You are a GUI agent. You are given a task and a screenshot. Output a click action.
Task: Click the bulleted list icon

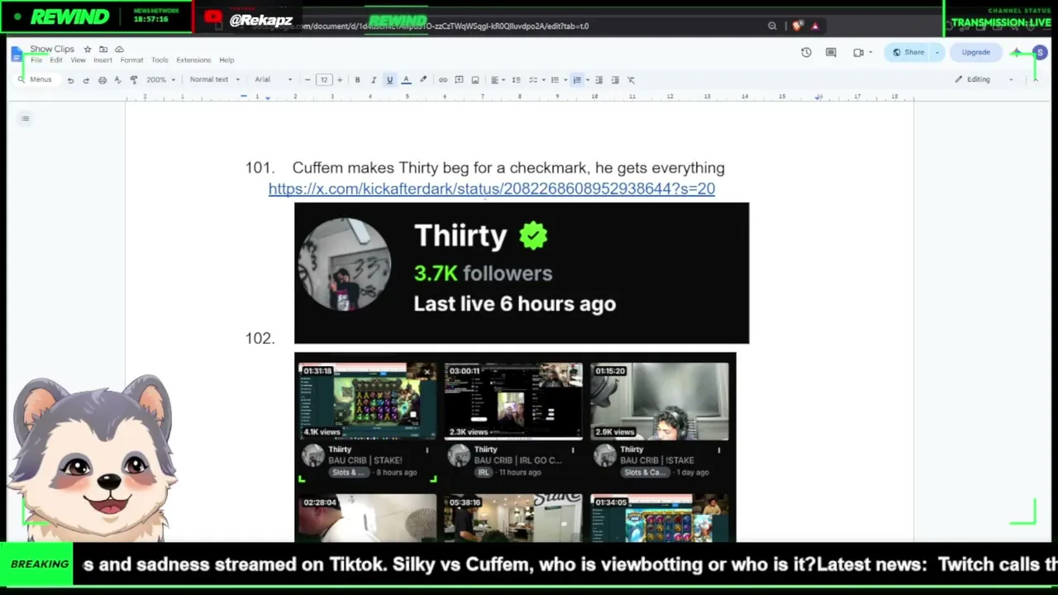pyautogui.click(x=555, y=80)
